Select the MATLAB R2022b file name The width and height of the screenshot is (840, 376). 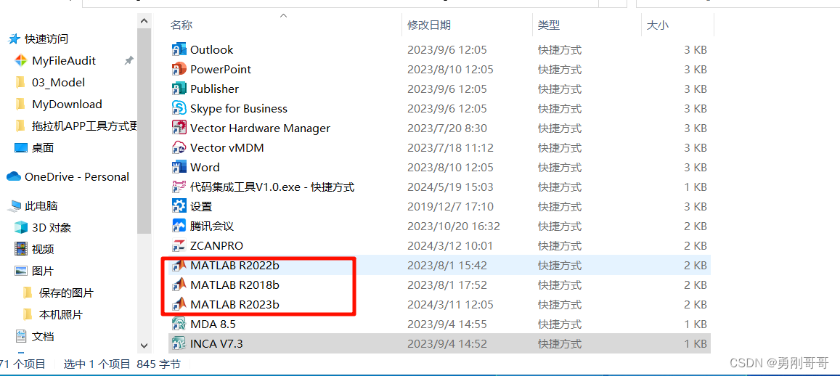(235, 265)
